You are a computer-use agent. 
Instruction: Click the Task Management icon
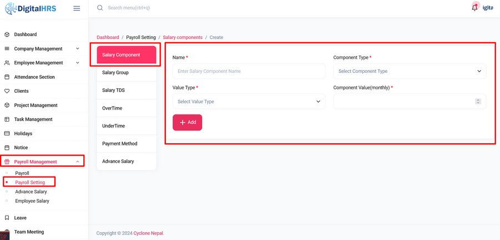pyautogui.click(x=7, y=119)
